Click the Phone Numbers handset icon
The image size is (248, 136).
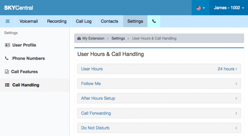[7, 58]
